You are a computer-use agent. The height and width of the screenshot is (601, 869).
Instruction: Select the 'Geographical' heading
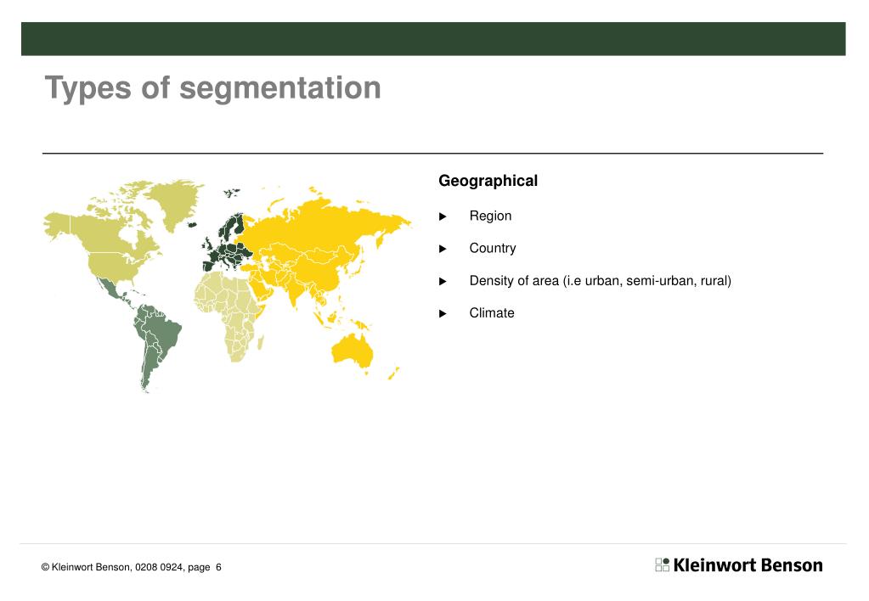pos(488,181)
